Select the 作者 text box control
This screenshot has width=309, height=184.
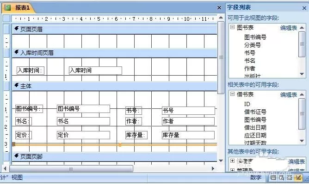coord(188,121)
